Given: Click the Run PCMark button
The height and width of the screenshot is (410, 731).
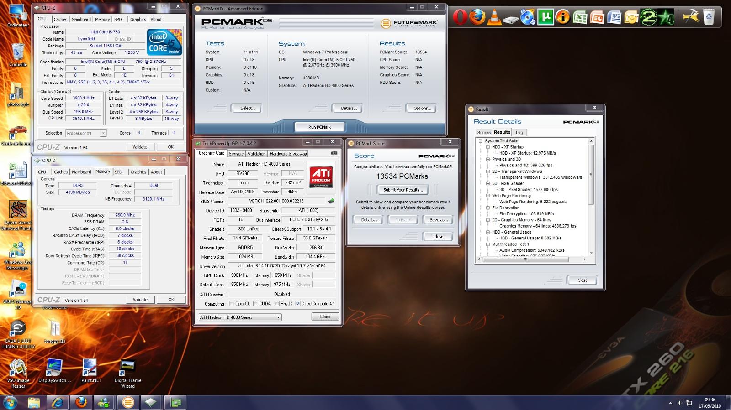Looking at the screenshot, I should (319, 127).
